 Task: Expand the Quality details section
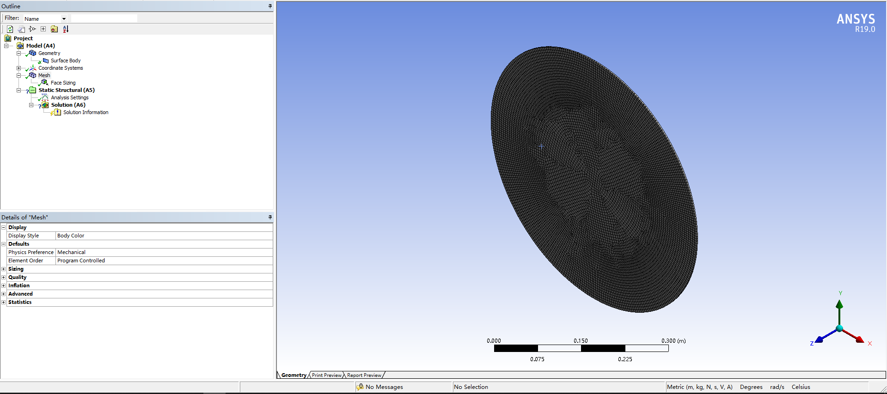[4, 277]
